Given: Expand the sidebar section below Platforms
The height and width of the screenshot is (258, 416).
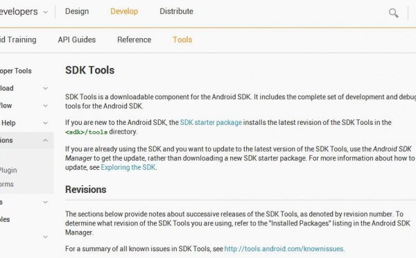Looking at the screenshot, I should (x=45, y=203).
